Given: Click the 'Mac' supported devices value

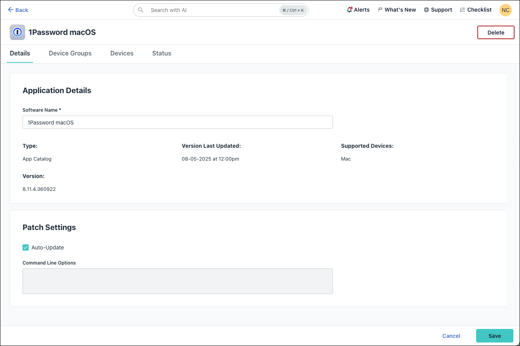Looking at the screenshot, I should point(346,159).
